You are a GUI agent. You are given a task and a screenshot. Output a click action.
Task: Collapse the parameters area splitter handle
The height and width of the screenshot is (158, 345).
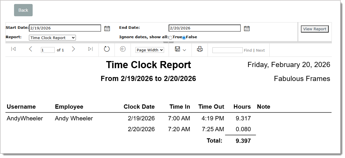click(x=168, y=42)
